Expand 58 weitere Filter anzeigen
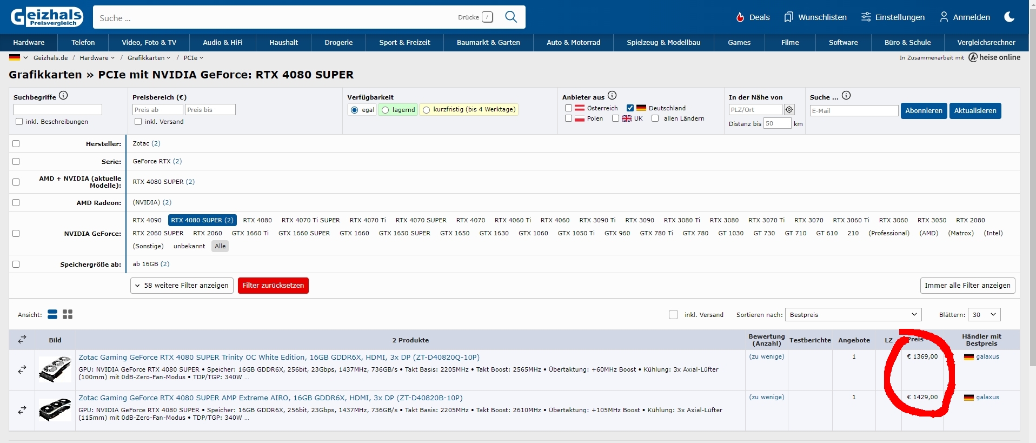The height and width of the screenshot is (443, 1036). (182, 286)
